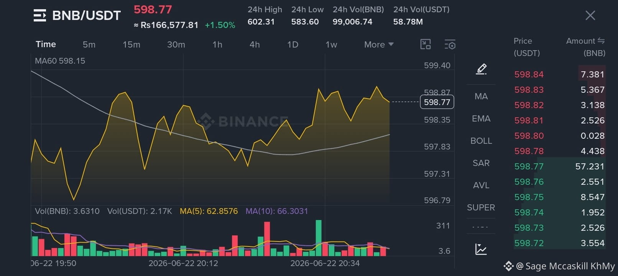This screenshot has width=618, height=276.
Task: Click the current price label 598.77 on chart
Action: point(437,102)
